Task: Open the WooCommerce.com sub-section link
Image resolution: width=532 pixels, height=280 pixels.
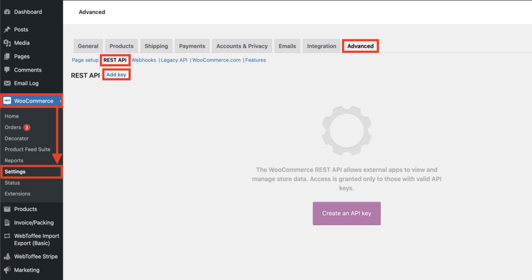Action: coord(217,60)
